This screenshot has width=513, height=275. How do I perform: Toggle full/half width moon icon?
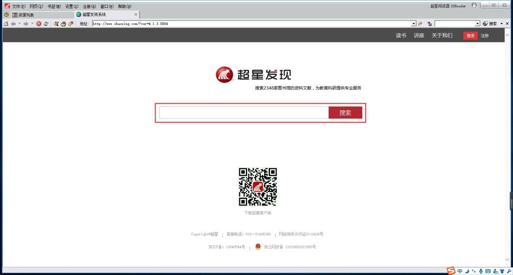pos(467,271)
